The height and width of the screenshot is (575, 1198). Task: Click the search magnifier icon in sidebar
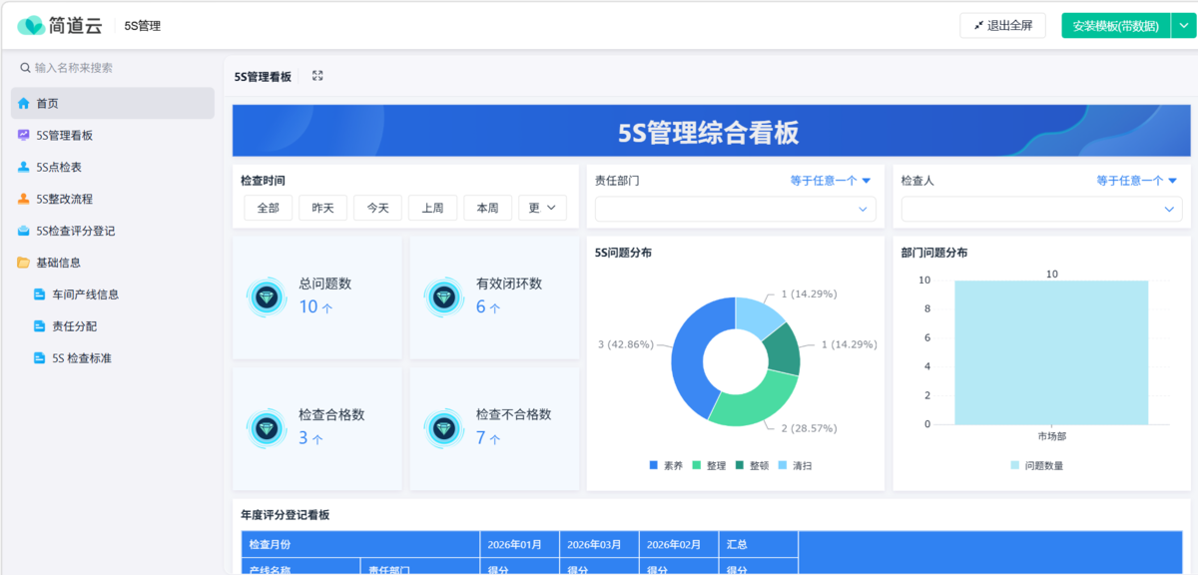[x=26, y=68]
